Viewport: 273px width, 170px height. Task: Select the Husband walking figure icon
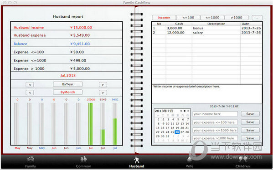[x=137, y=160]
